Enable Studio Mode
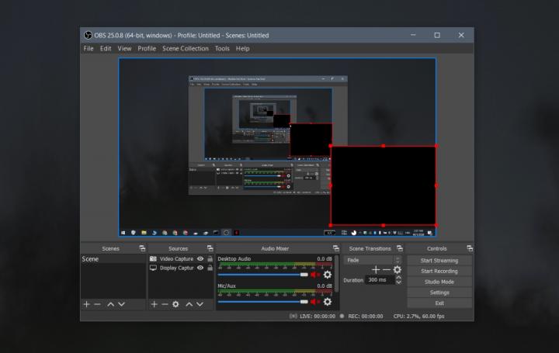The image size is (559, 353). [x=439, y=282]
